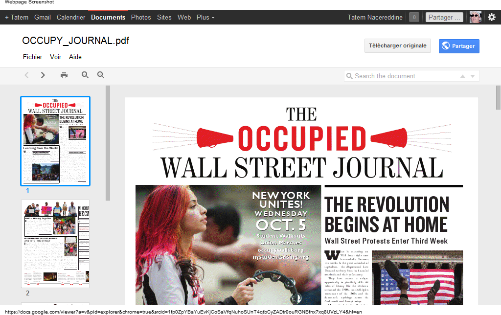The height and width of the screenshot is (315, 501).
Task: Select page 1 thumbnail
Action: [x=55, y=141]
